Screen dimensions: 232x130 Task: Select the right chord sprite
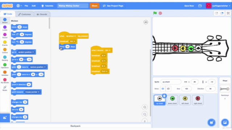coord(198,100)
